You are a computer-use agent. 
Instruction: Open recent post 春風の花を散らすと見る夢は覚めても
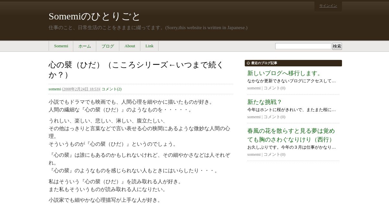point(291,135)
